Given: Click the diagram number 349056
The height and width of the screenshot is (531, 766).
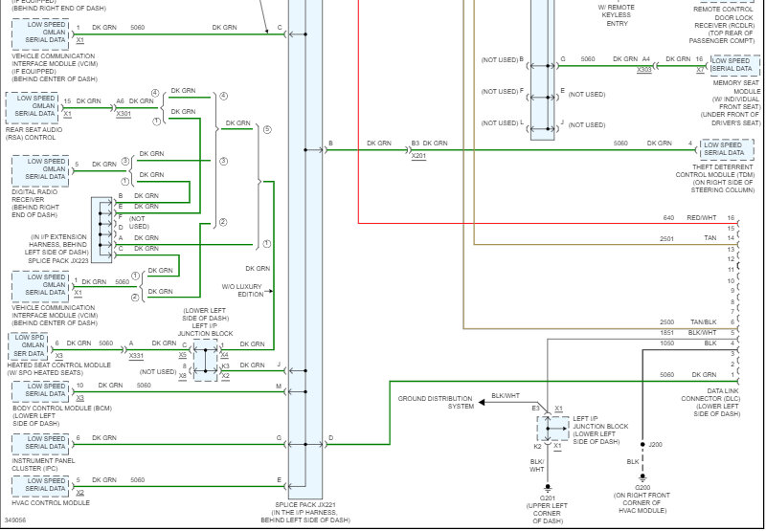Looking at the screenshot, I should (x=15, y=520).
